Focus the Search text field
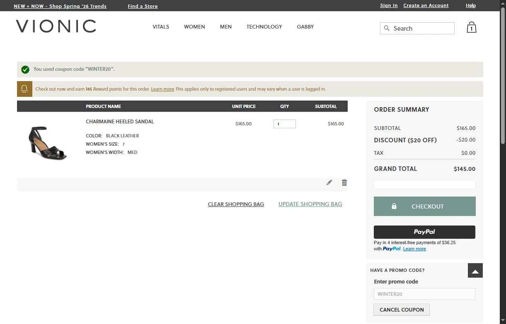 point(417,28)
